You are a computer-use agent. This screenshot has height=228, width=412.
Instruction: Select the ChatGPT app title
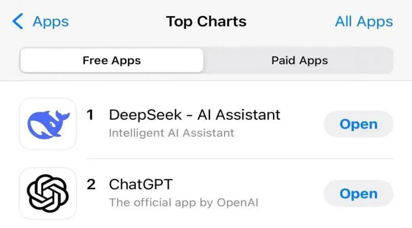pyautogui.click(x=140, y=184)
